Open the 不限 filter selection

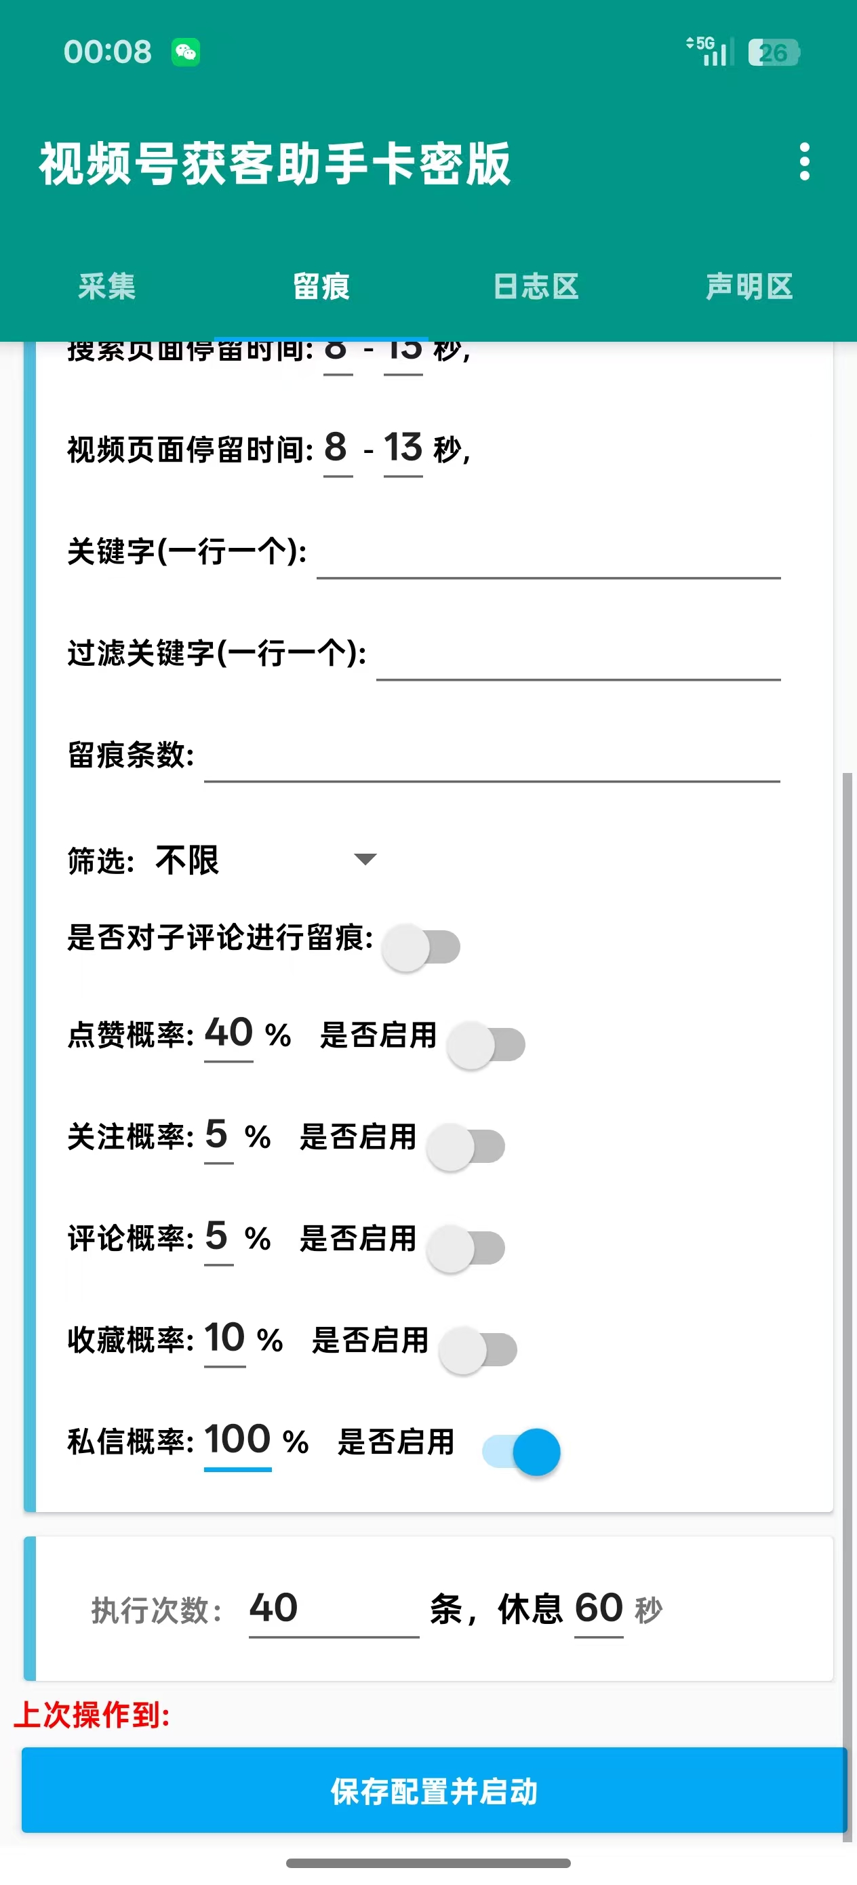click(187, 860)
